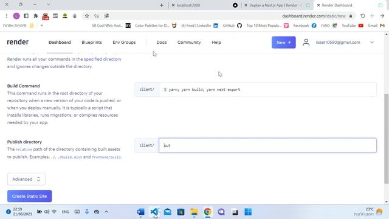
Task: Open 50 Cool Web And... bookmark
Action: (x=111, y=26)
